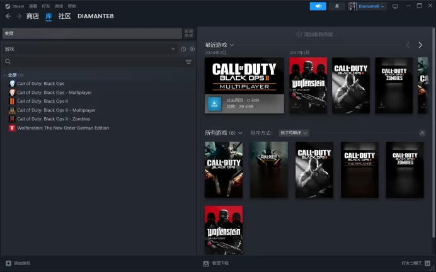
Task: Click the back navigation arrow
Action: 8,16
